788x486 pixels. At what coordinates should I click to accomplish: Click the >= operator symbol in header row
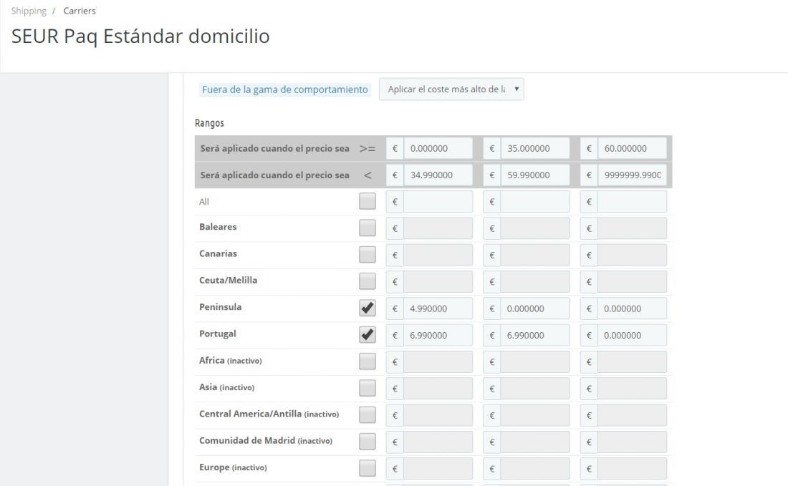(367, 149)
